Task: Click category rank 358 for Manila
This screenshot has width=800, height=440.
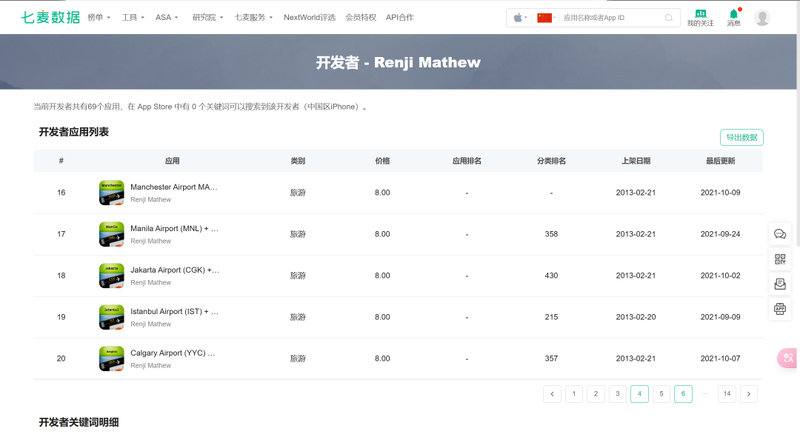Action: [552, 234]
